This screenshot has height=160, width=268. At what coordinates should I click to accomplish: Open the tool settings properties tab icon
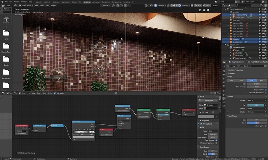224,66
